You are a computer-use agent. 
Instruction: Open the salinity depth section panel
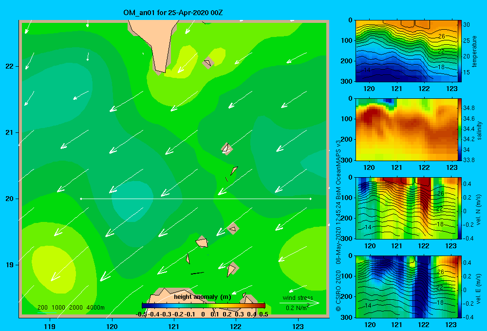(x=407, y=130)
